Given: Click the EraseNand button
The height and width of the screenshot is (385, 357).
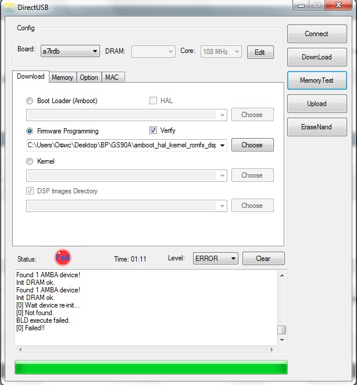Looking at the screenshot, I should click(x=316, y=127).
